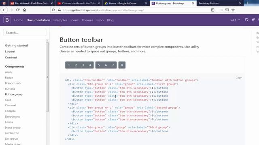
Task: Open Carousel docs link
Action: tap(11, 105)
